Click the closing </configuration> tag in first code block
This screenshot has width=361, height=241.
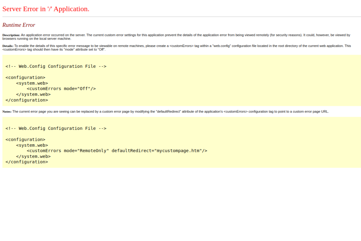point(27,100)
